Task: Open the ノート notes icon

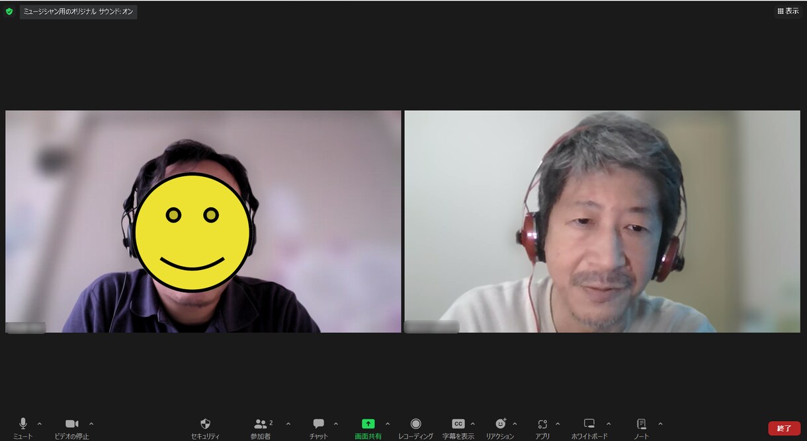Action: 641,428
